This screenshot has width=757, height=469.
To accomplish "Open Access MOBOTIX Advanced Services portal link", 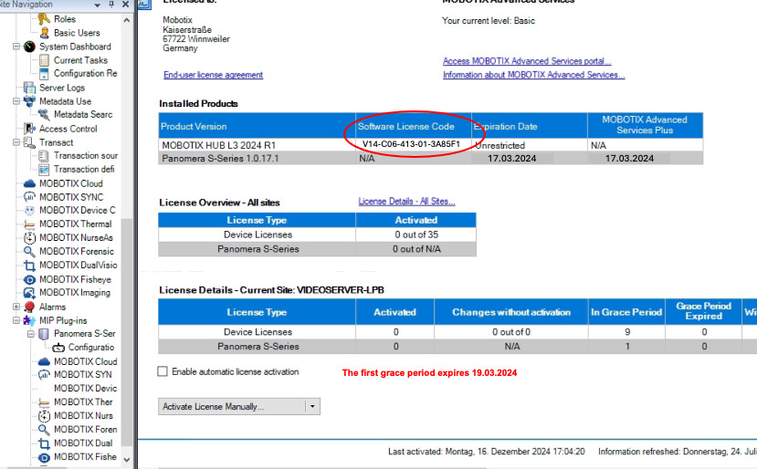I will [527, 61].
